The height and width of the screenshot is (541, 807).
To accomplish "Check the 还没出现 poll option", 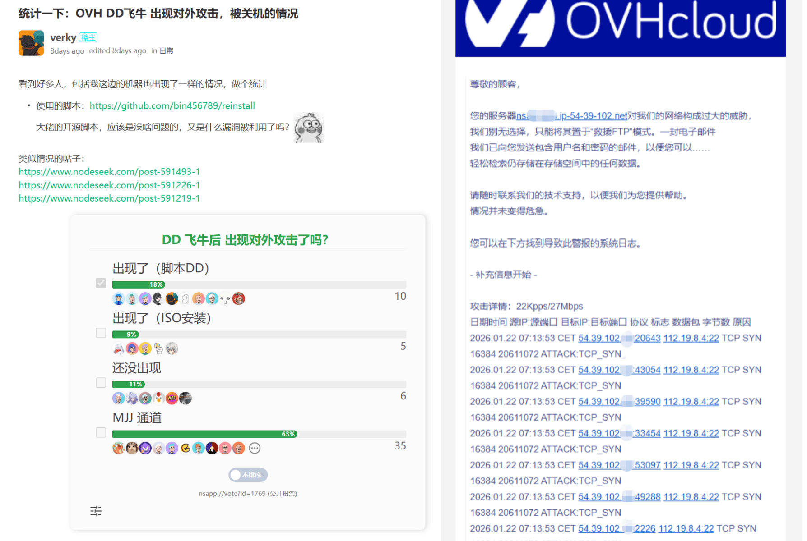I will coord(101,383).
